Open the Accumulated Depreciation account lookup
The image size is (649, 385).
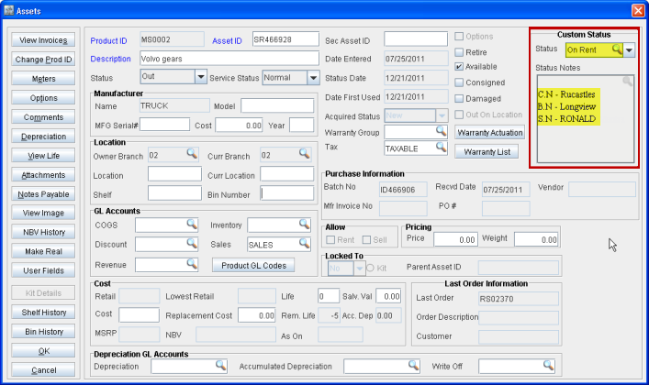coord(413,365)
